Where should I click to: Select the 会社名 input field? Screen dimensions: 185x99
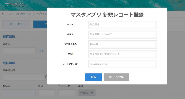122,25
